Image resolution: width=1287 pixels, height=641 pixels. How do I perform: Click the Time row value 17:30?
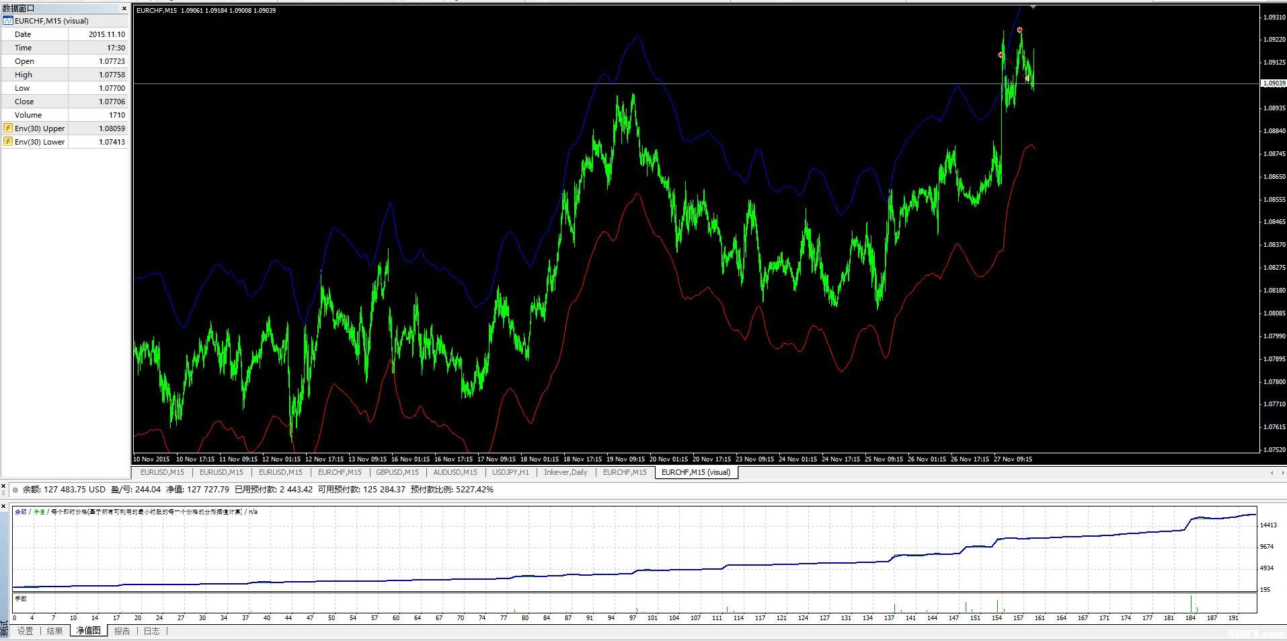click(x=116, y=48)
